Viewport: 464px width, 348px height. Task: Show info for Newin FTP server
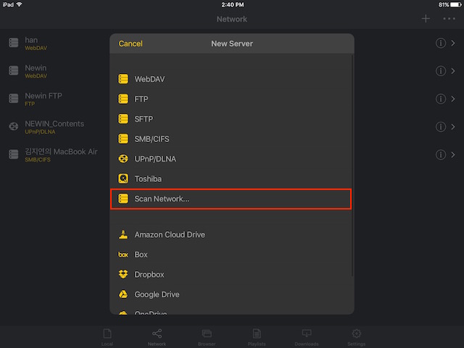tap(440, 99)
